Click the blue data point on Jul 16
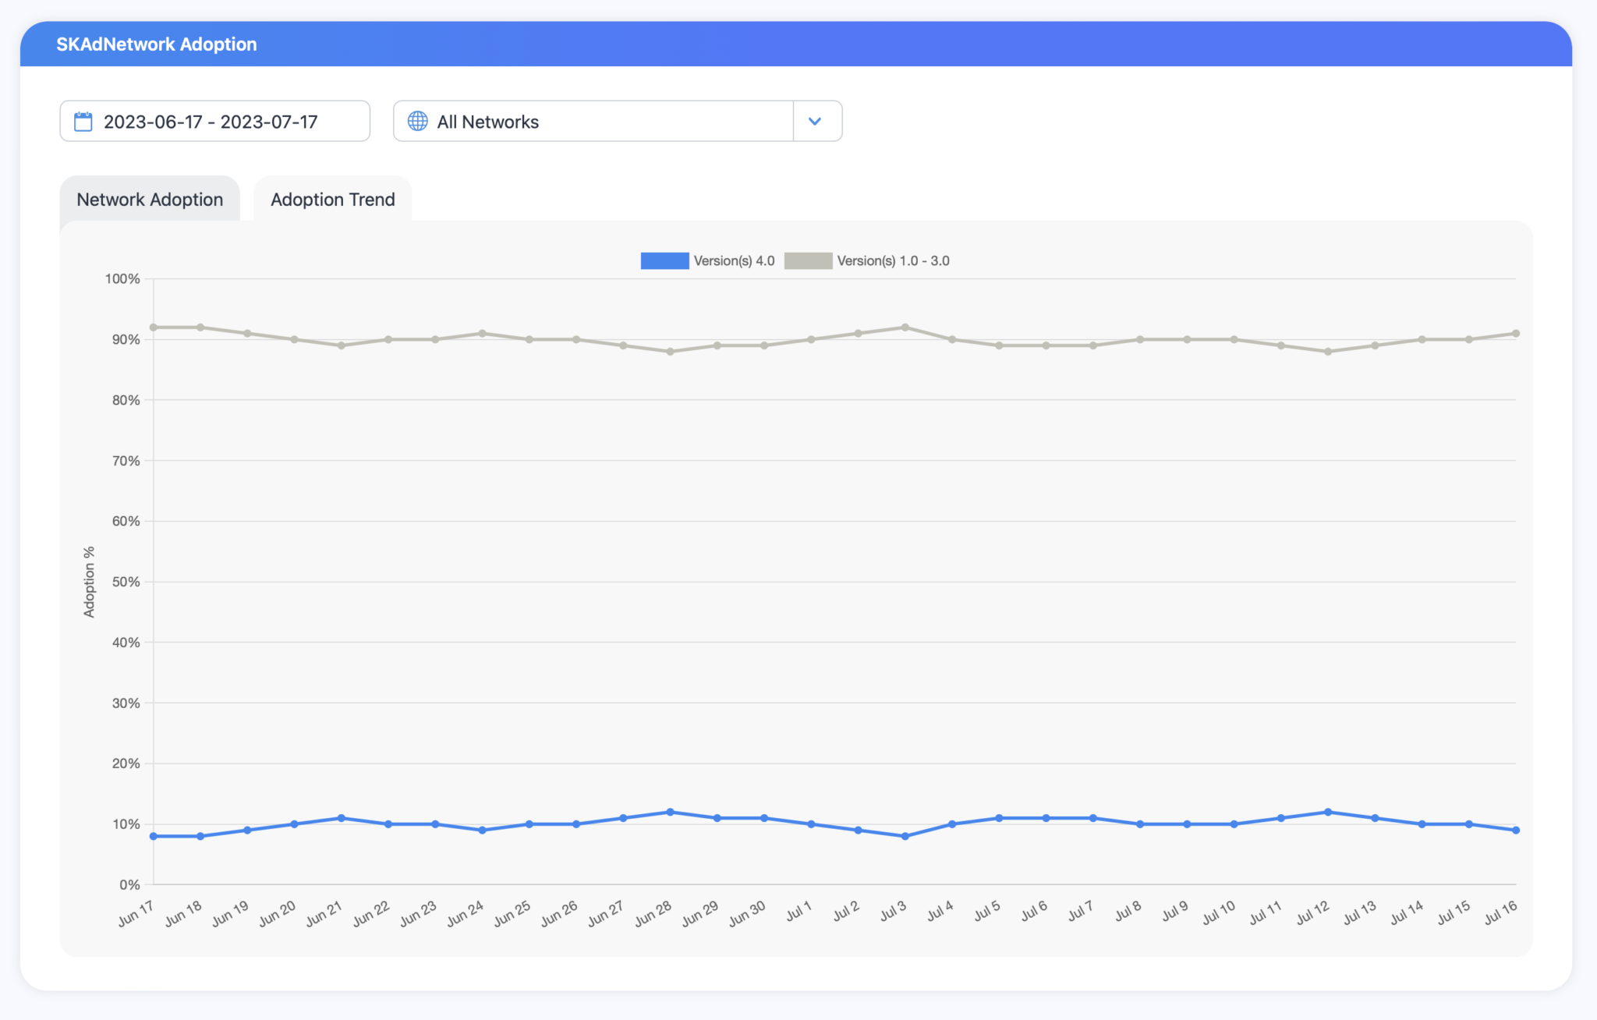1597x1020 pixels. (x=1516, y=831)
